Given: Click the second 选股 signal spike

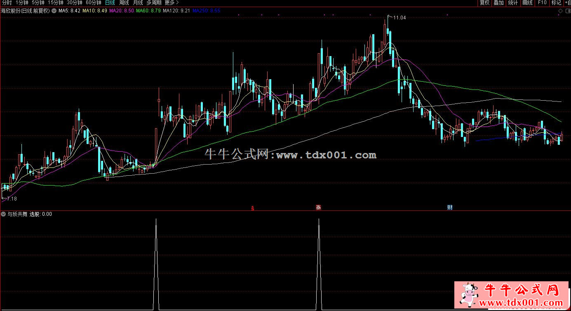Looking at the screenshot, I should coord(319,264).
